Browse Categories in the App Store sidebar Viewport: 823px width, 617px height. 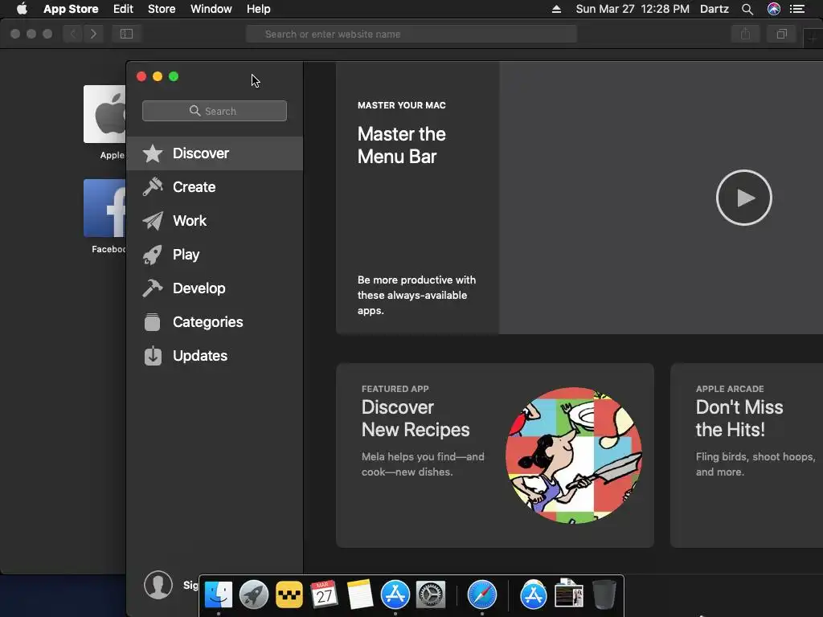(214, 321)
